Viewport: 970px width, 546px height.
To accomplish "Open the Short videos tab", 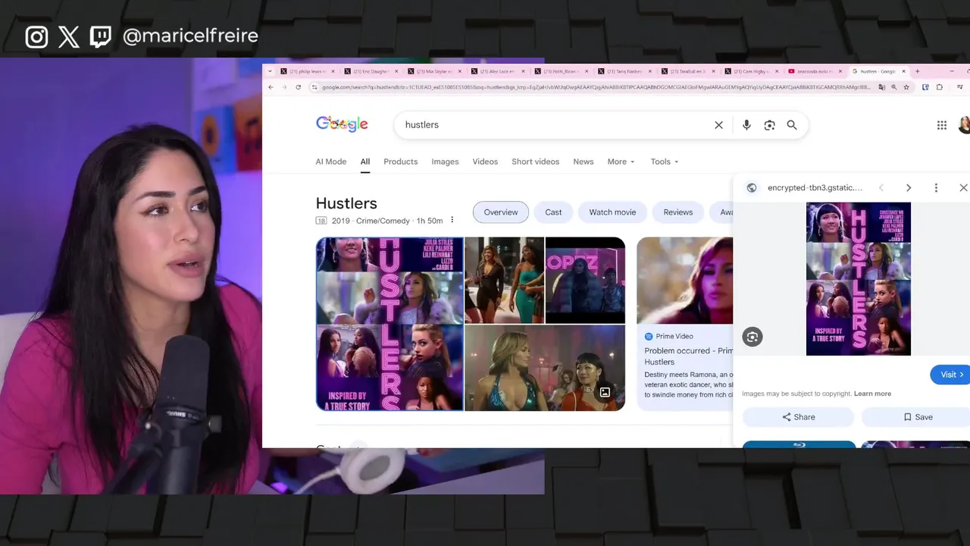I will 535,162.
